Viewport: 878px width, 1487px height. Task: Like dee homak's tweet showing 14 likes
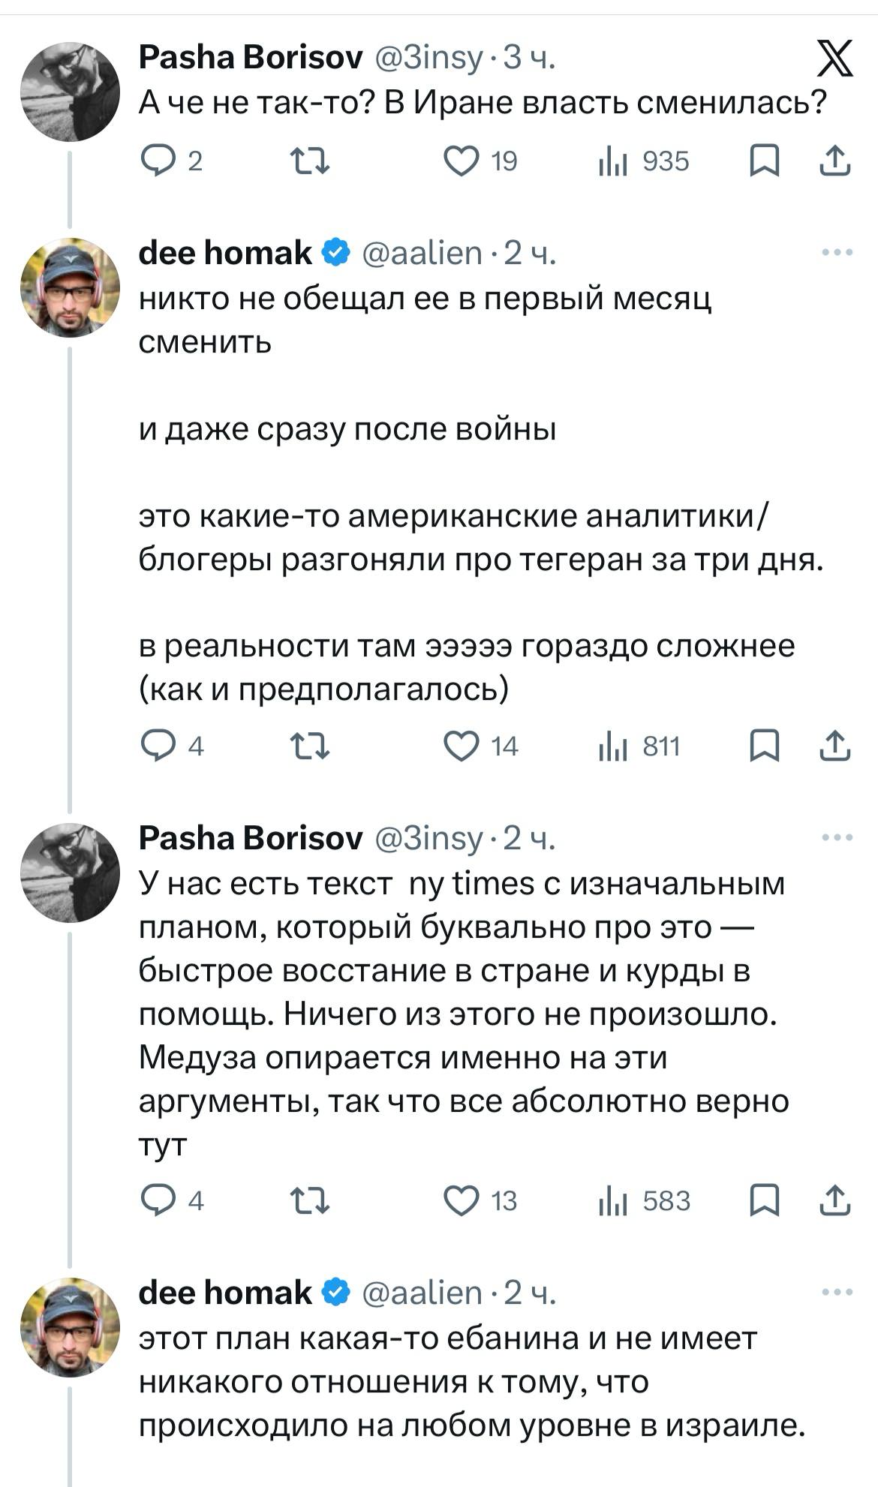point(461,746)
